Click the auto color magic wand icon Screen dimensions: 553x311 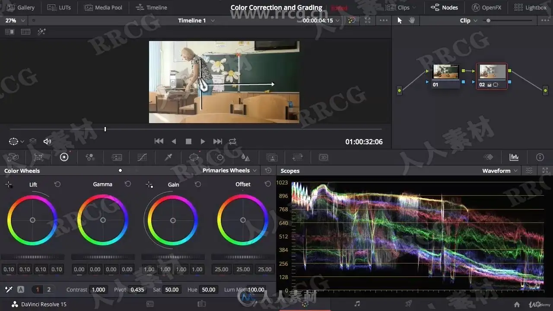pos(8,289)
